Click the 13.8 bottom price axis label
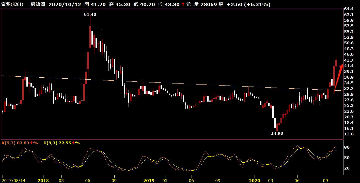The image size is (360, 183). click(x=349, y=134)
